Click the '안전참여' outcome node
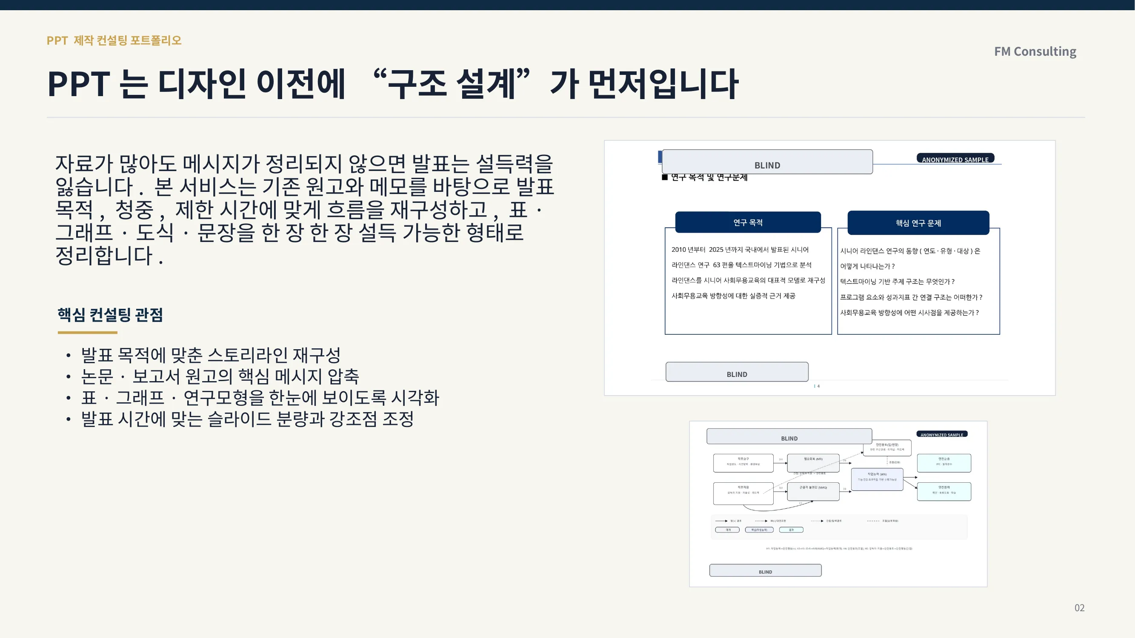The image size is (1135, 638). pyautogui.click(x=944, y=491)
